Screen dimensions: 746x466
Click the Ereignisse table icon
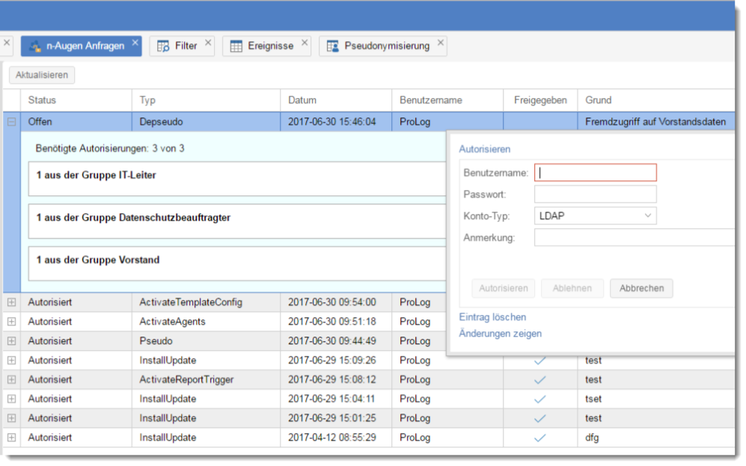click(x=236, y=46)
